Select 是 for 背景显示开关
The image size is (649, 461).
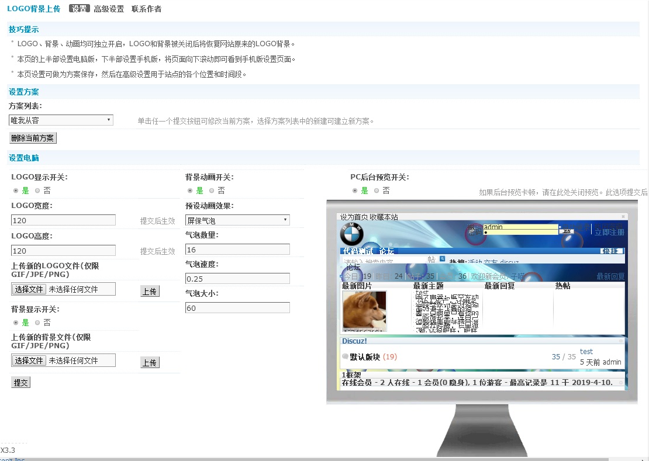point(16,323)
